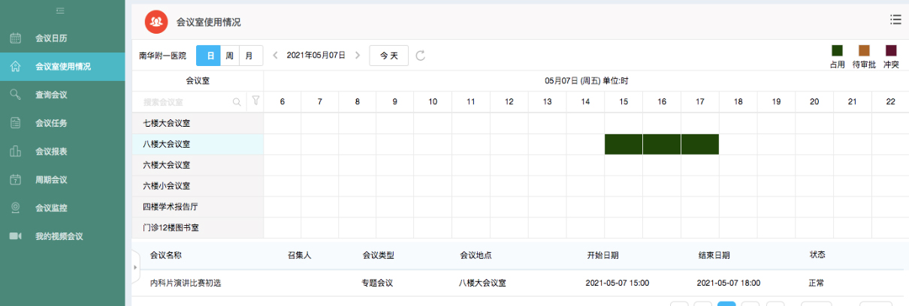Viewport: 909px width, 306px height.
Task: Click the webcam icon beside 会议监控
Action: click(15, 208)
